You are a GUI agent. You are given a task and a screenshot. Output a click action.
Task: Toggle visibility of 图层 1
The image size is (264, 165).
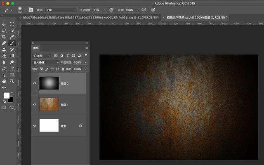pos(35,104)
